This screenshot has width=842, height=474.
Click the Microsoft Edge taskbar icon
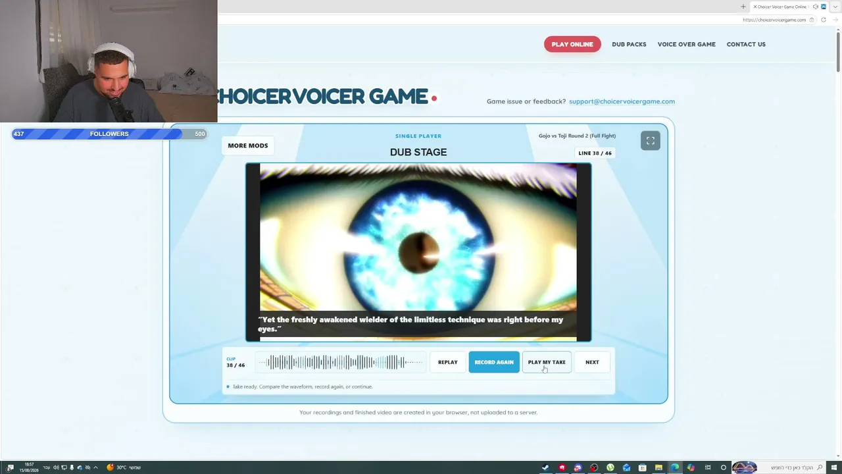(x=675, y=467)
